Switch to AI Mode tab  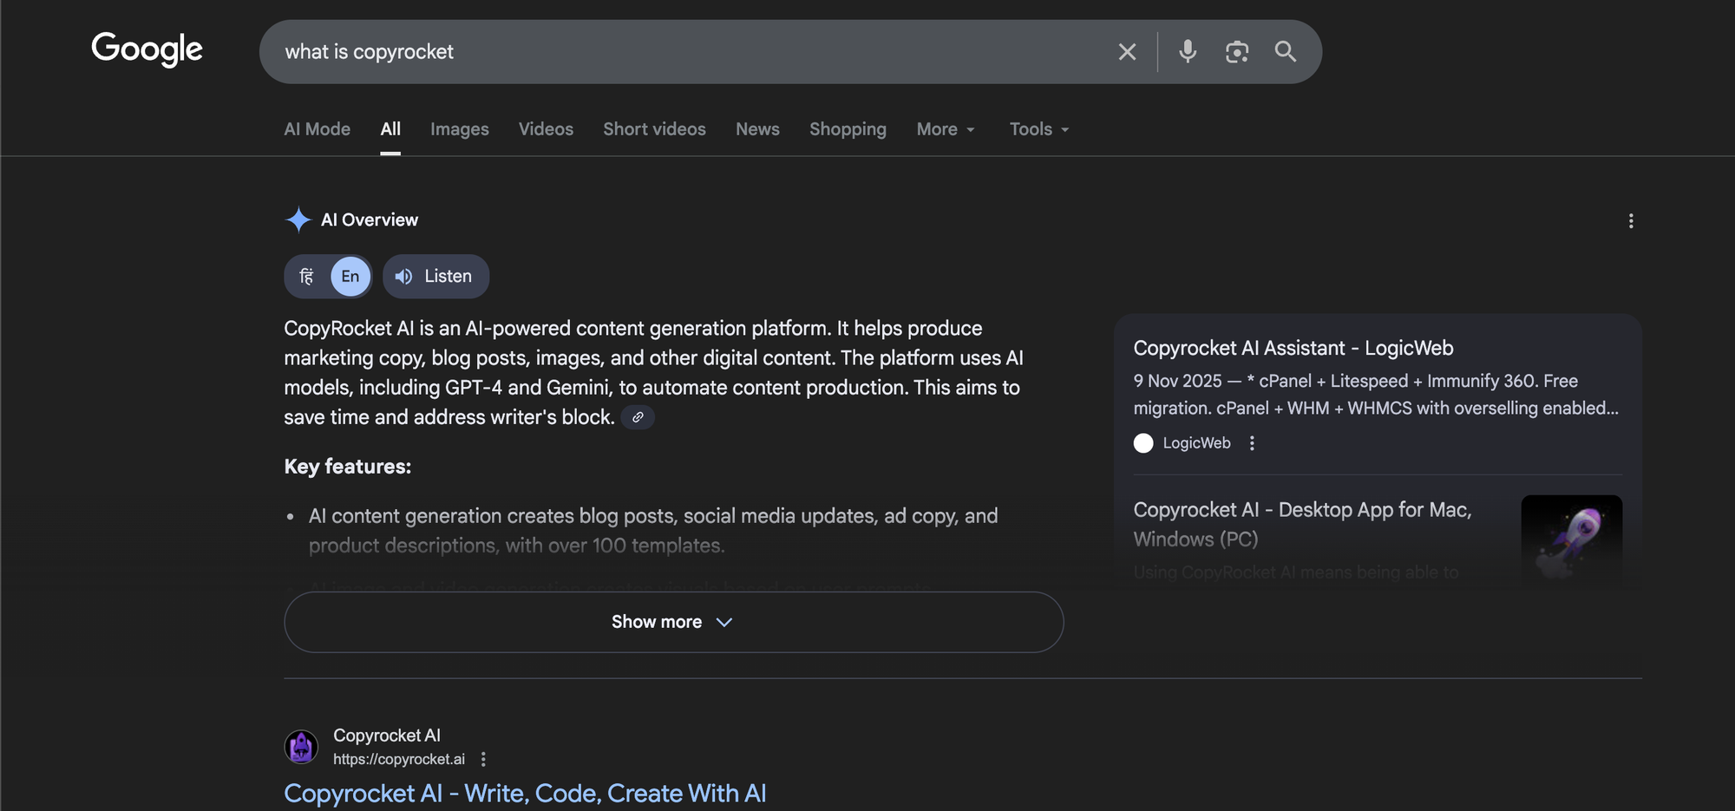[317, 129]
